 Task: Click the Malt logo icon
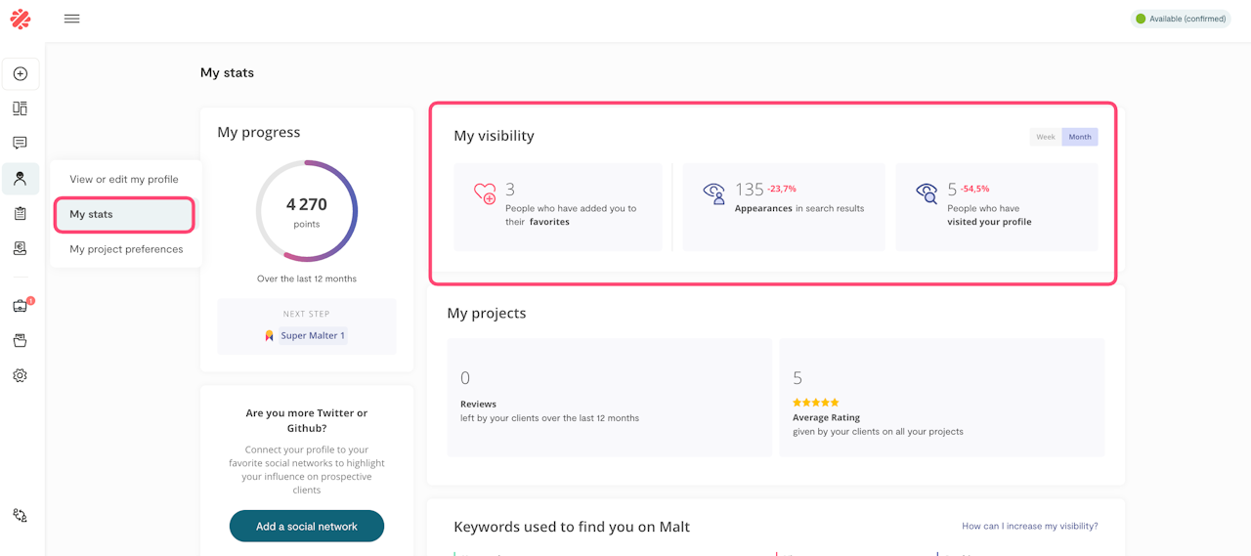coord(21,19)
